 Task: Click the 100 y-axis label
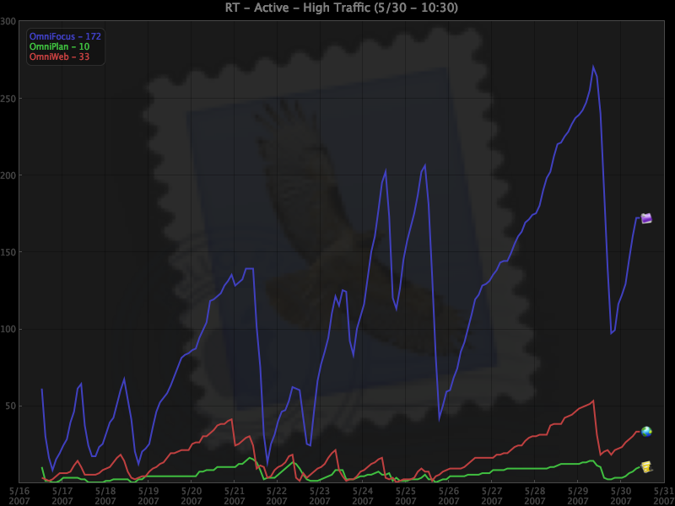[8, 329]
